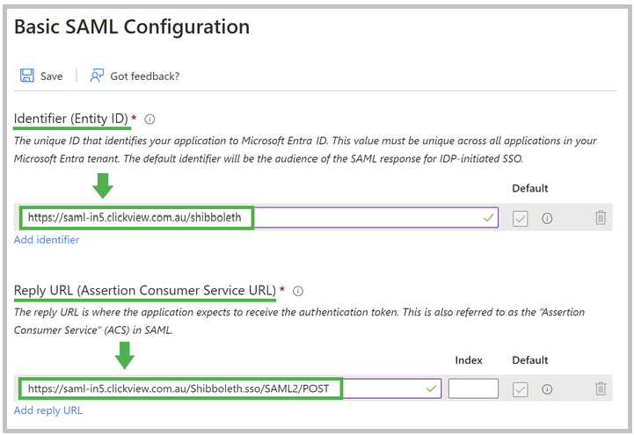Open info tooltip beside Identifier (Entity ID)

pos(149,120)
